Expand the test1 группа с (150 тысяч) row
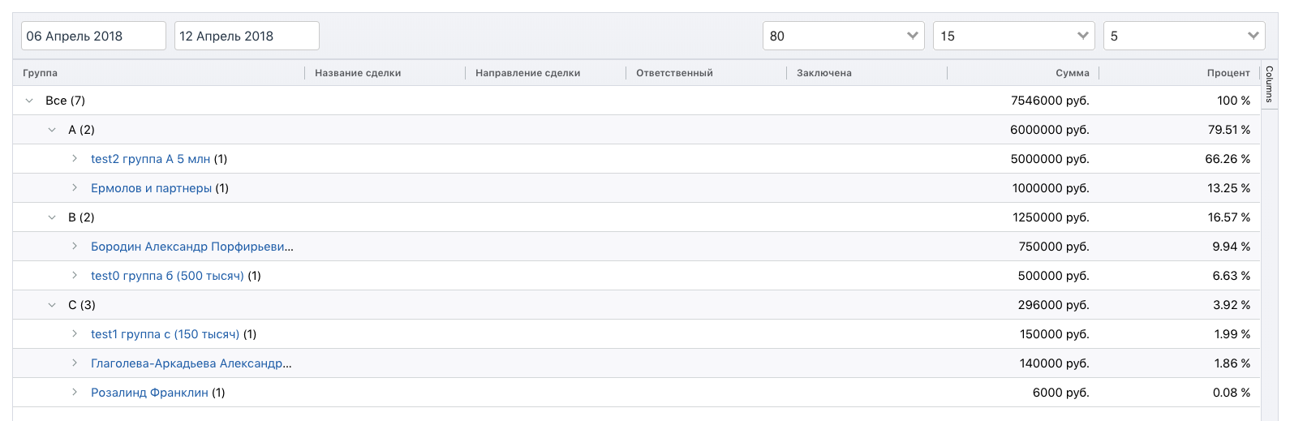Viewport: 1290px width, 421px height. coord(75,334)
